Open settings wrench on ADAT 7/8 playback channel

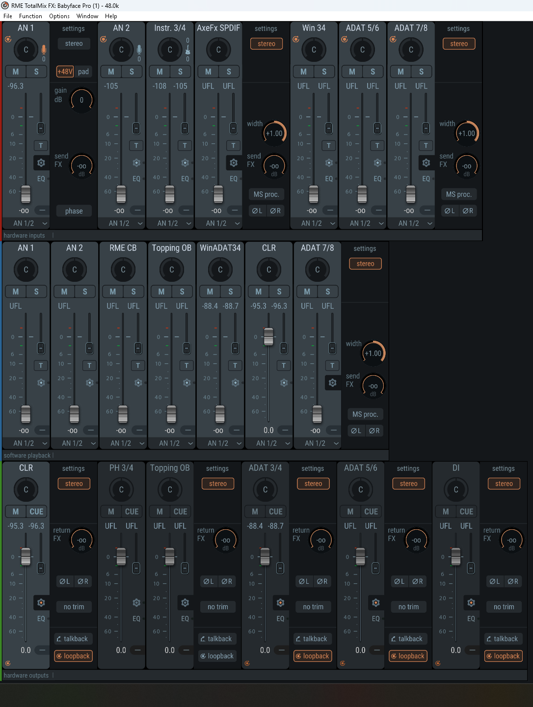tap(332, 383)
